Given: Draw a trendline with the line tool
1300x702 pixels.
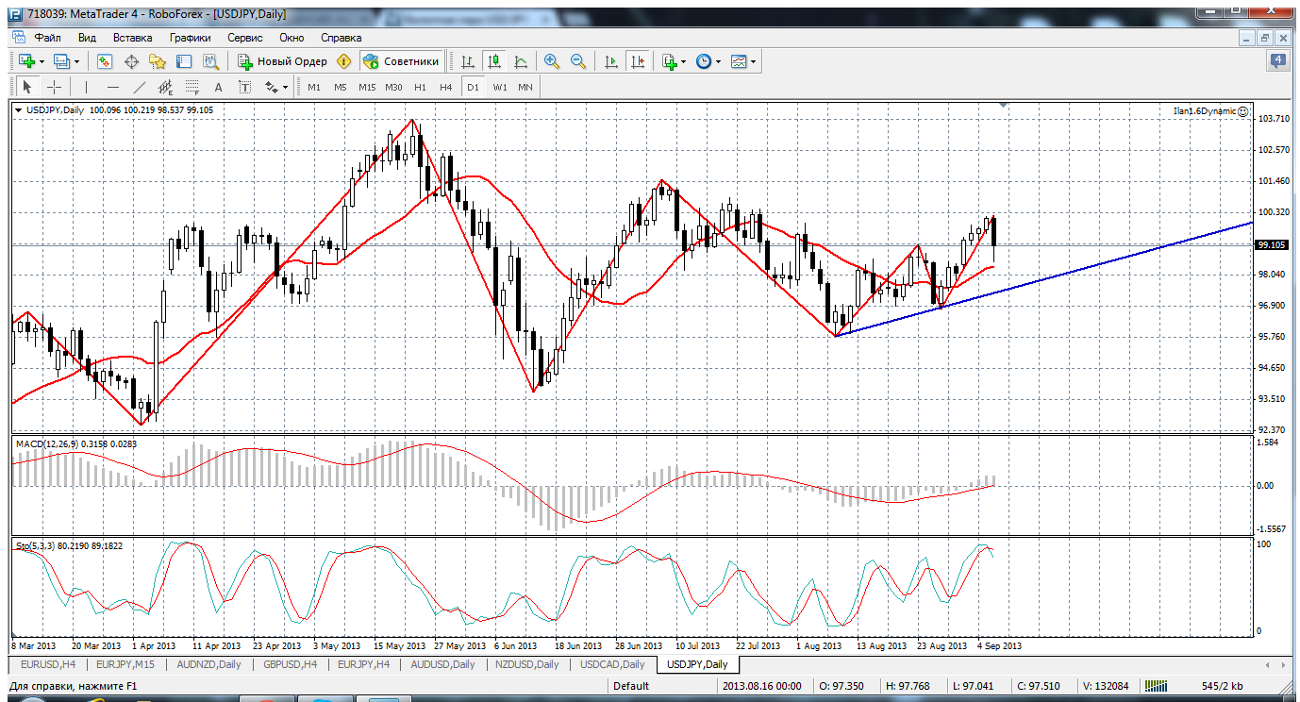Looking at the screenshot, I should [141, 88].
